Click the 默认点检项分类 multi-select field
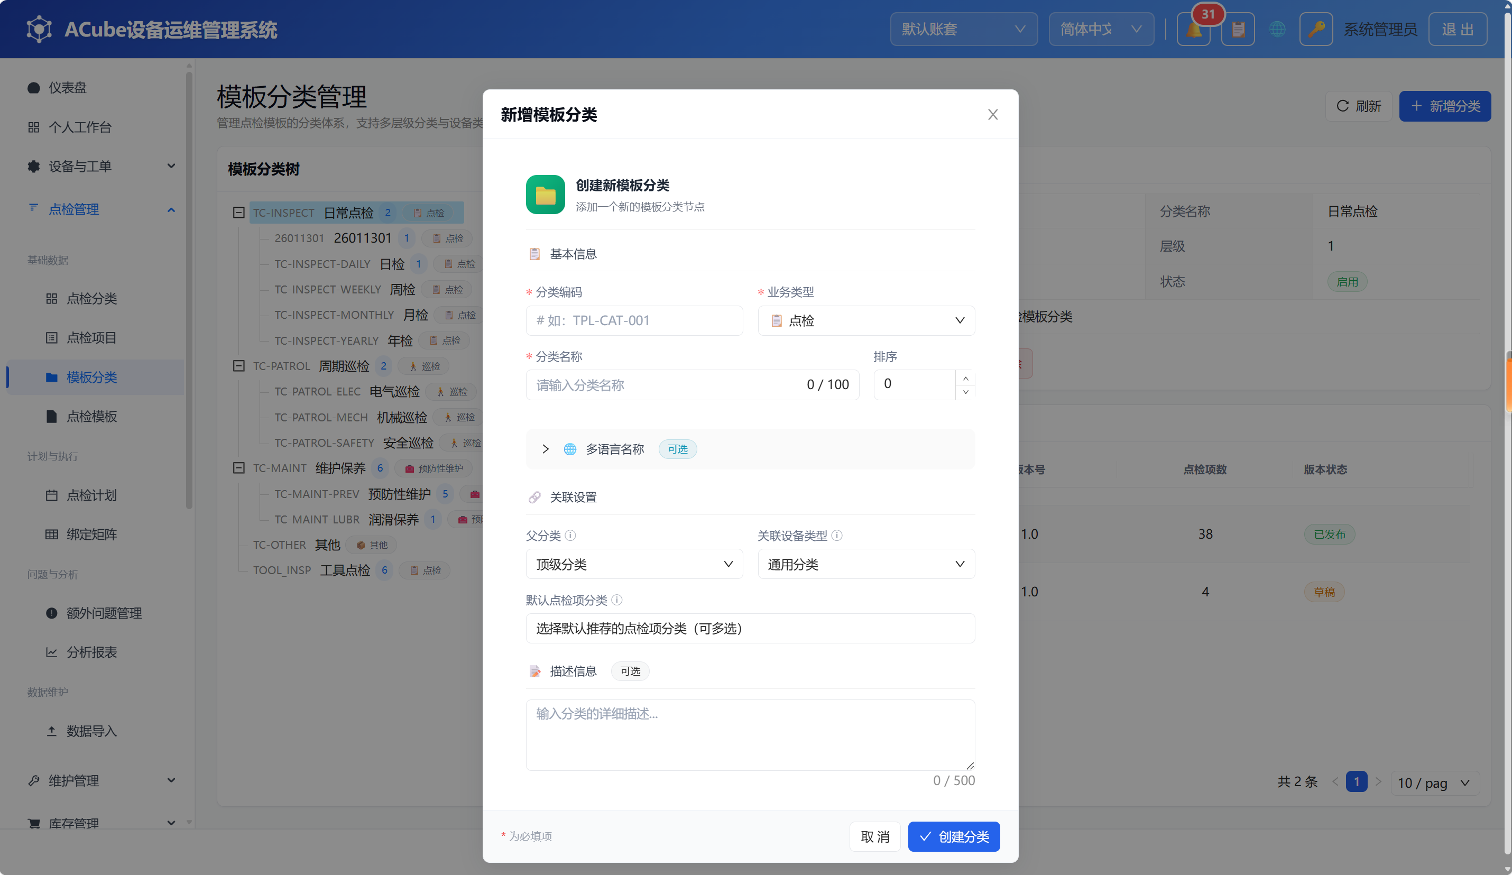The height and width of the screenshot is (875, 1512). coord(750,628)
